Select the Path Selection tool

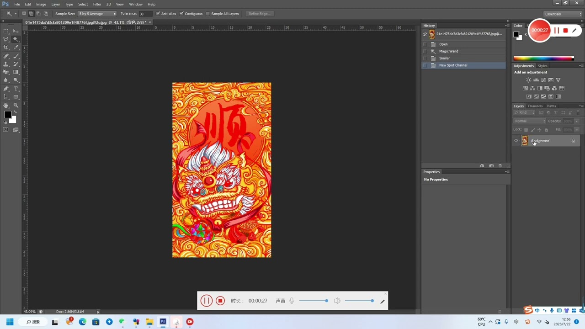pyautogui.click(x=6, y=97)
